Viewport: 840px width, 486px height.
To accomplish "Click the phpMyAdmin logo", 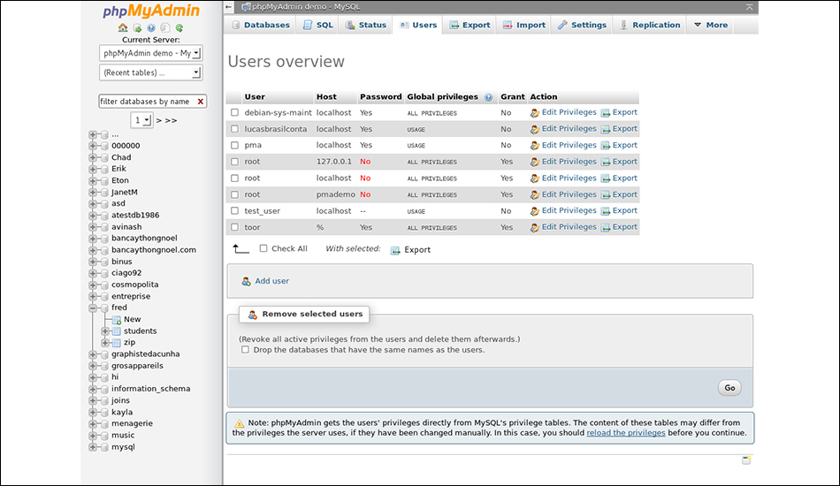I will point(151,11).
